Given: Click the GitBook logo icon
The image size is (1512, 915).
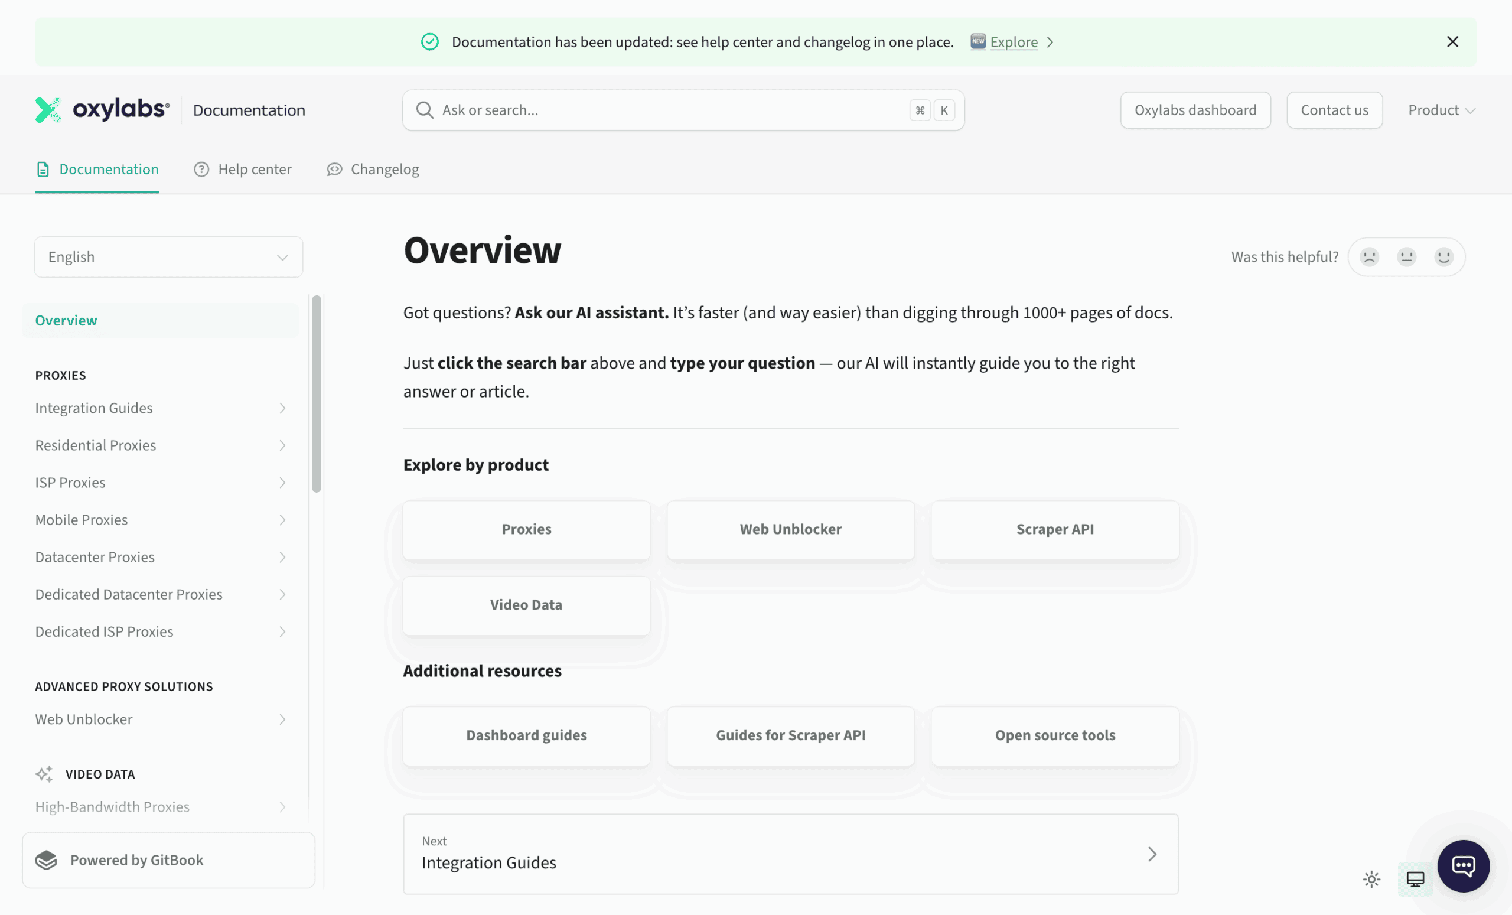Looking at the screenshot, I should click(x=46, y=859).
